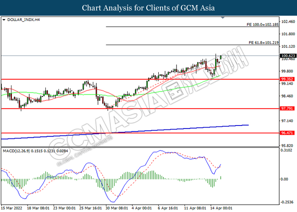The height and width of the screenshot is (212, 297).
Task: Click the 14 Apr 00:01 time label
Action: click(221, 208)
